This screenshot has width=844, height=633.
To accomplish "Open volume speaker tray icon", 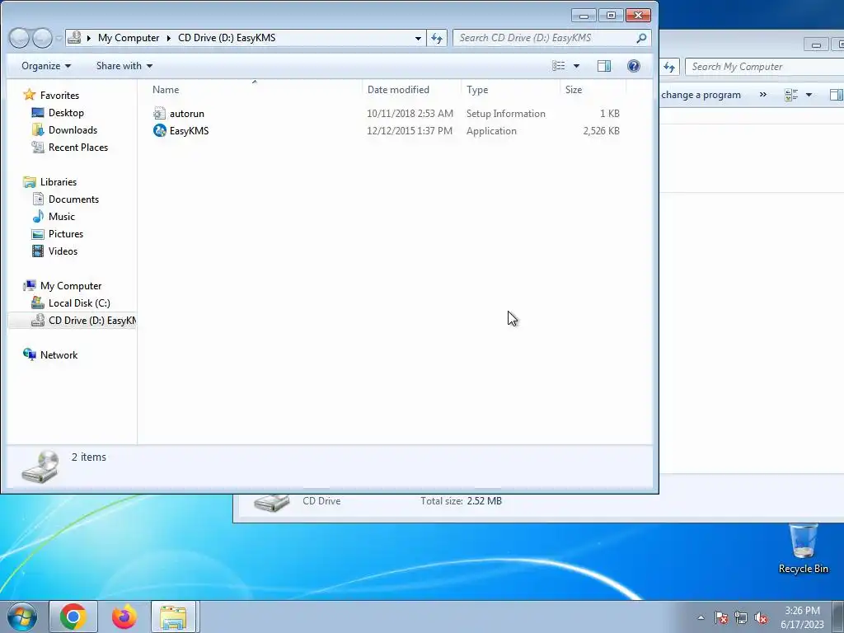I will pos(761,617).
